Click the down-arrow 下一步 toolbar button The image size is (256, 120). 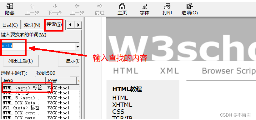click(x=54, y=9)
